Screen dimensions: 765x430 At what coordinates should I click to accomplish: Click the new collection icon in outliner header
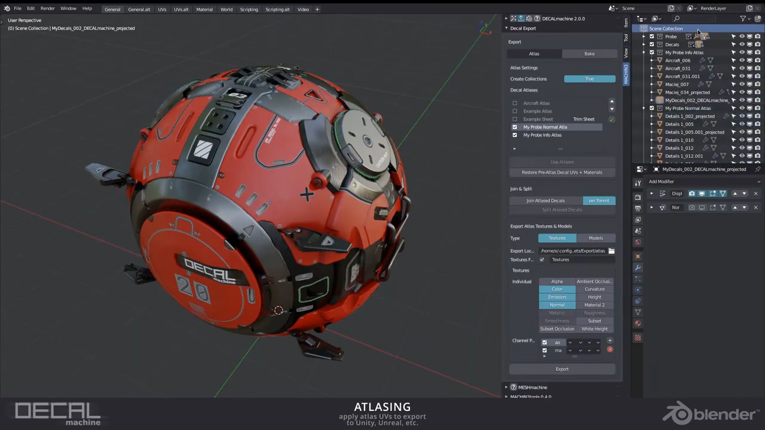(x=757, y=19)
